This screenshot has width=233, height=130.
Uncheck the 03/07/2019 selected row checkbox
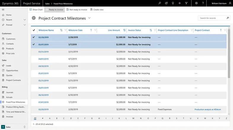click(x=33, y=44)
